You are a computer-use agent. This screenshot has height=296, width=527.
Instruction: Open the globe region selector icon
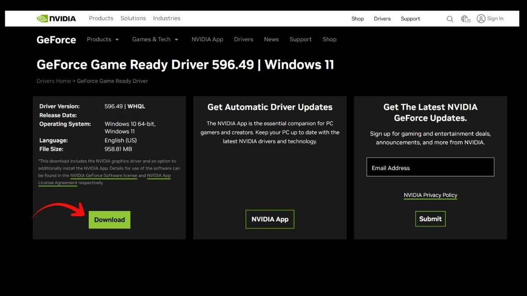(x=466, y=19)
